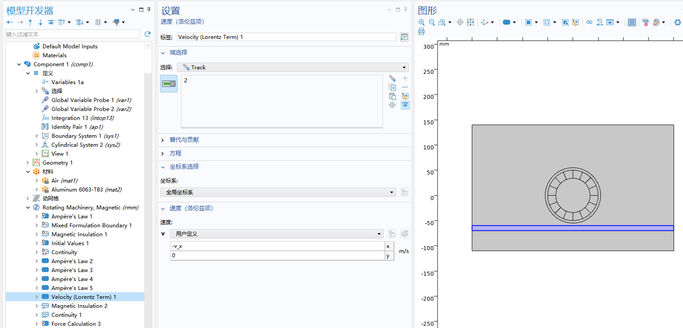Viewport: 683px width, 328px height.
Task: Click the x velocity field containing -v_x
Action: click(277, 246)
